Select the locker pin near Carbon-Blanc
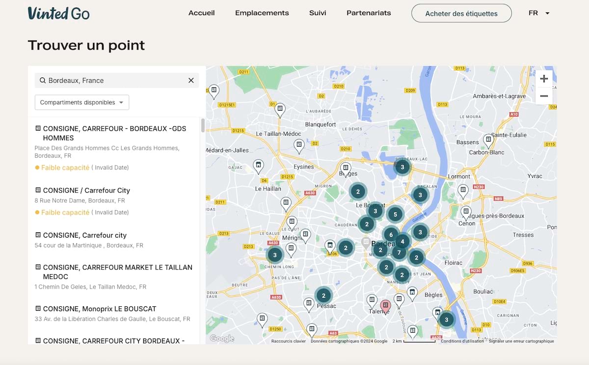Viewport: 589px width, 365px height. point(488,141)
